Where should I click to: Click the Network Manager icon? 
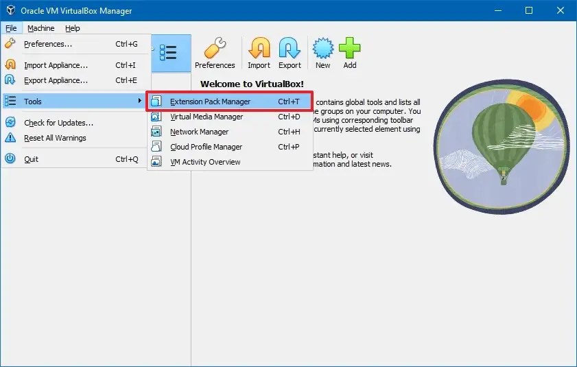tap(156, 132)
